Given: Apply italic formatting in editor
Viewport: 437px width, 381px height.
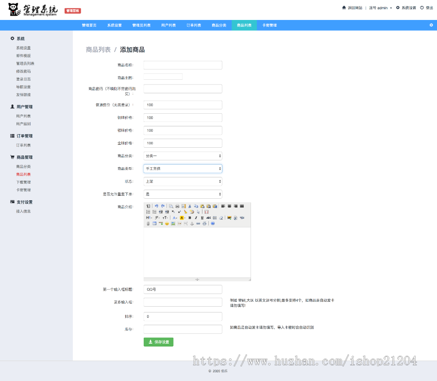Looking at the screenshot, I should coord(196,218).
